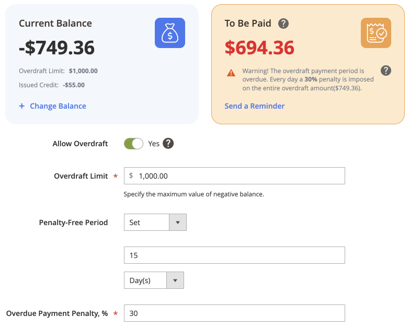Open the Penalty-Free Period Set dropdown
The width and height of the screenshot is (410, 328).
coord(155,222)
